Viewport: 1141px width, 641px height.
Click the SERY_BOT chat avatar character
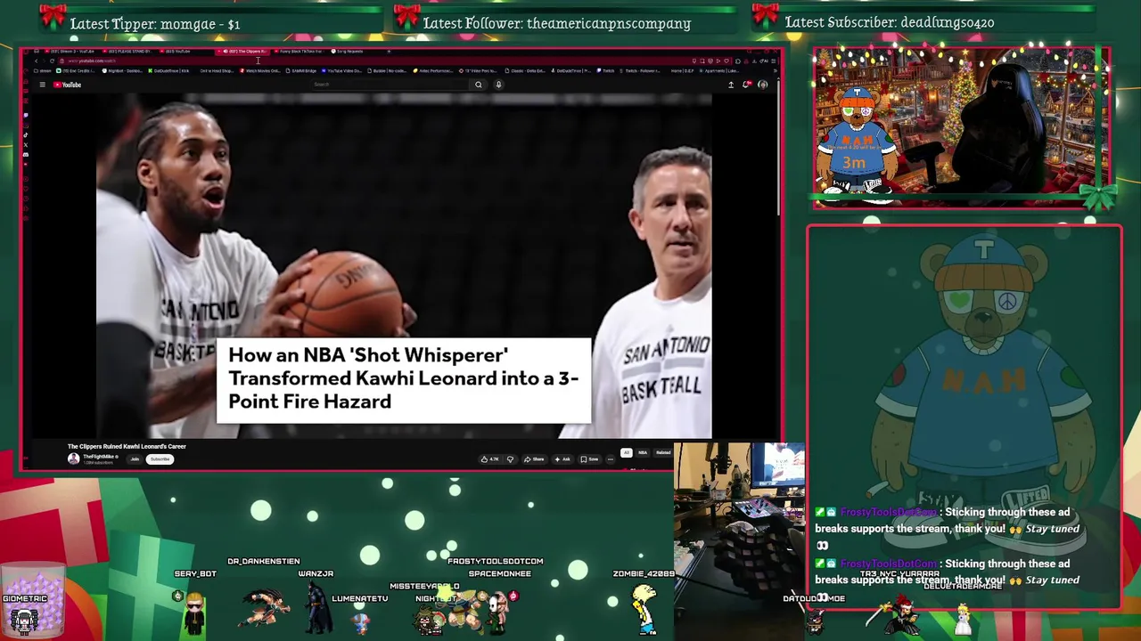193,613
